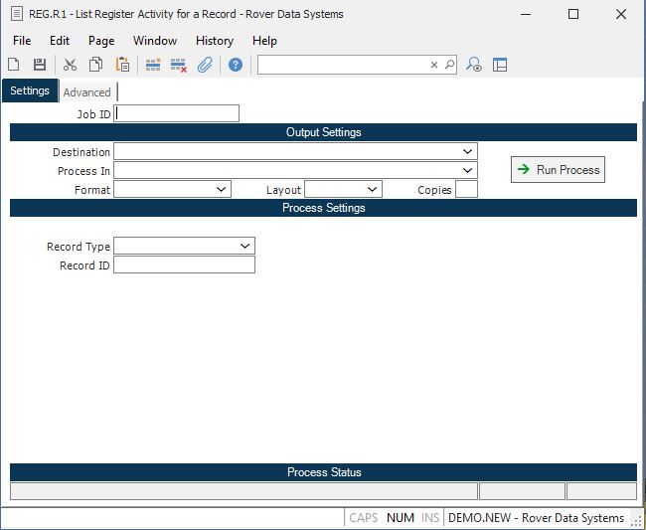Viewport: 646px width, 530px height.
Task: Click into the Record ID field
Action: [184, 265]
